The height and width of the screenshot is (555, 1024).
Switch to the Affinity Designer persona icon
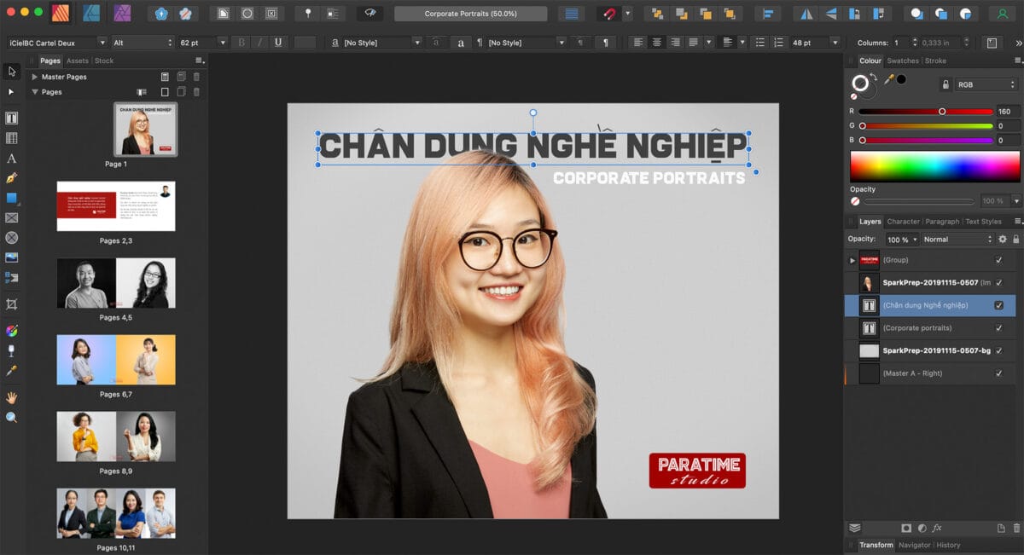pyautogui.click(x=90, y=13)
